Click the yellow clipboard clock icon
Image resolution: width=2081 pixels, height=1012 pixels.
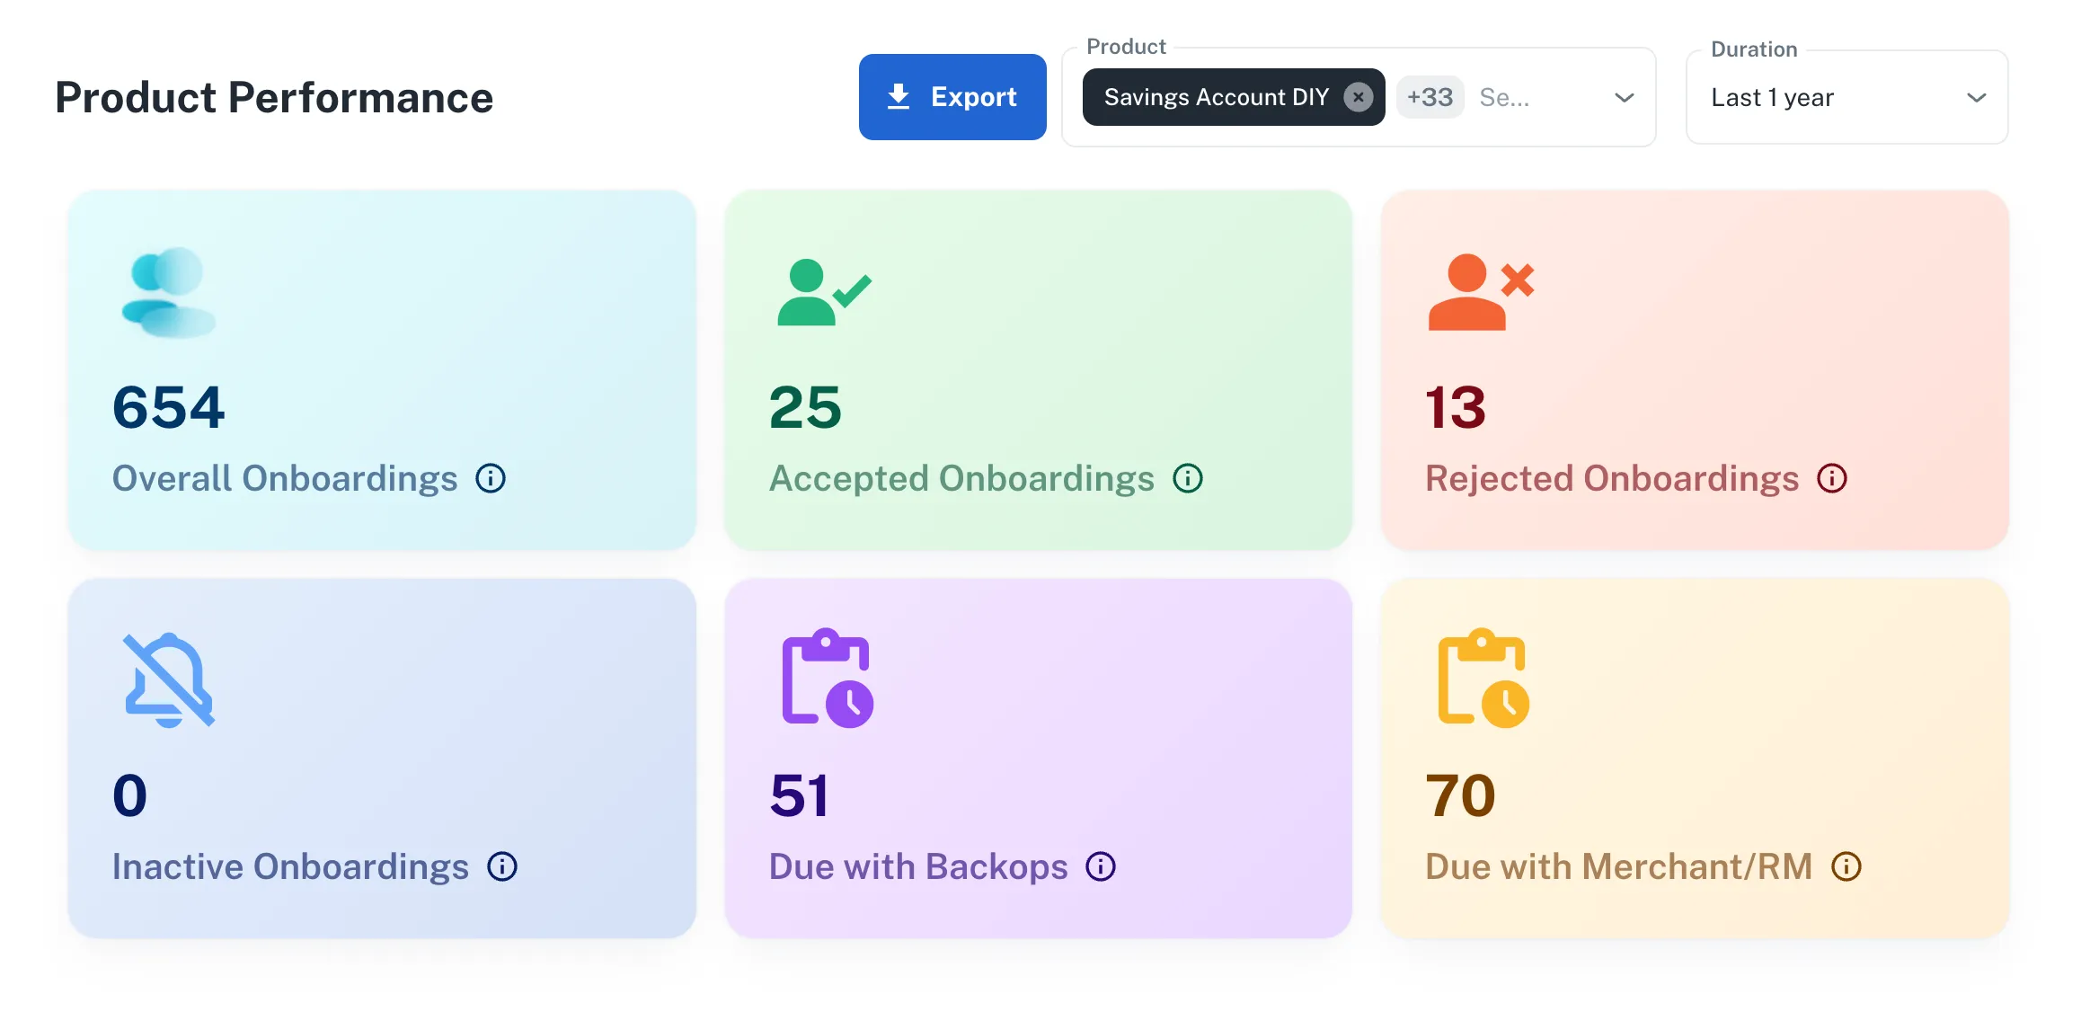[x=1483, y=678]
